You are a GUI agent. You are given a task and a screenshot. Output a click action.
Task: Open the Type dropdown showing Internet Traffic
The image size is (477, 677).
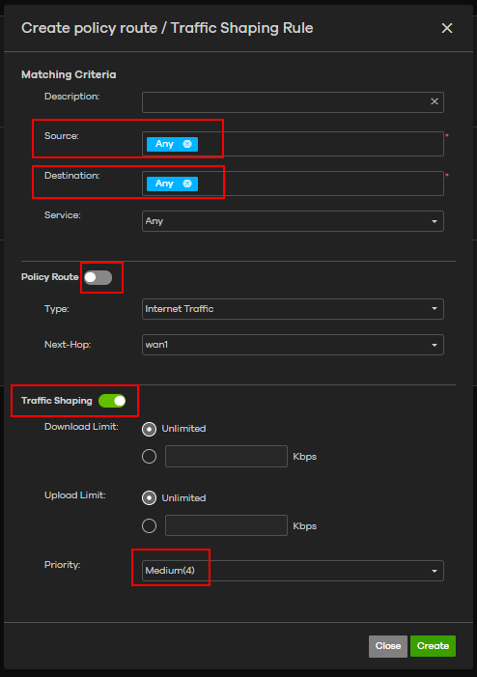click(293, 309)
